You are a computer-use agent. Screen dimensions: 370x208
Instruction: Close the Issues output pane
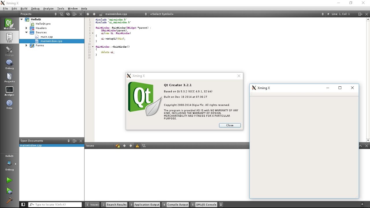tap(367, 146)
